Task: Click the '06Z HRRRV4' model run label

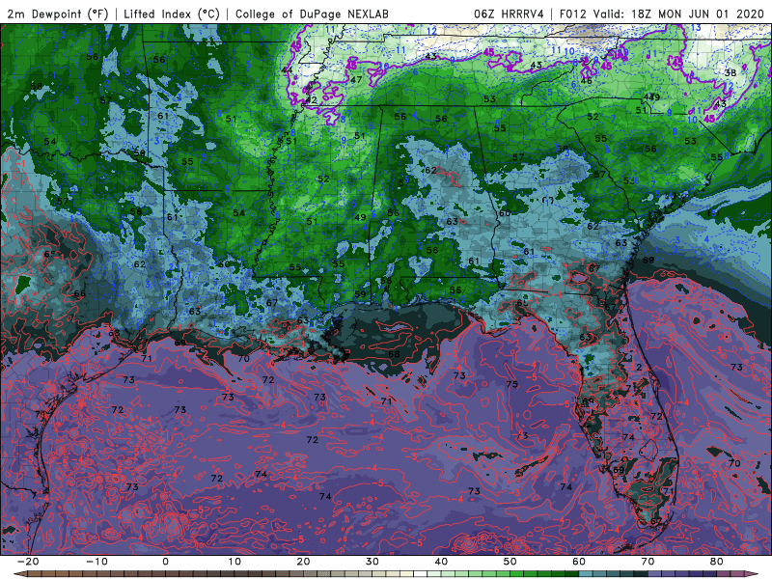Action: [510, 14]
